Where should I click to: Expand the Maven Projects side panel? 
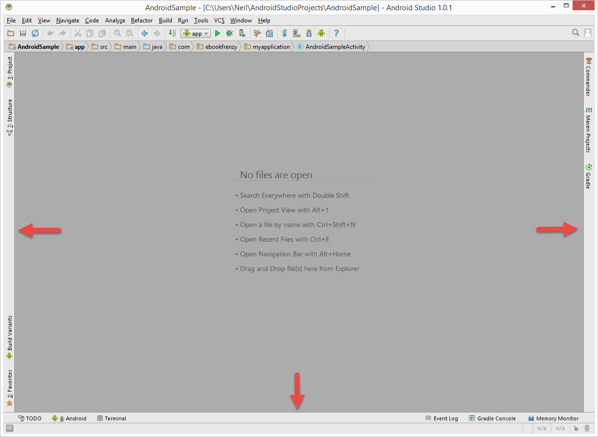point(589,129)
